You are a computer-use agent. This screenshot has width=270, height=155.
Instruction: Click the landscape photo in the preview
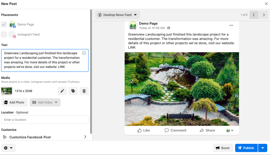[x=182, y=89]
